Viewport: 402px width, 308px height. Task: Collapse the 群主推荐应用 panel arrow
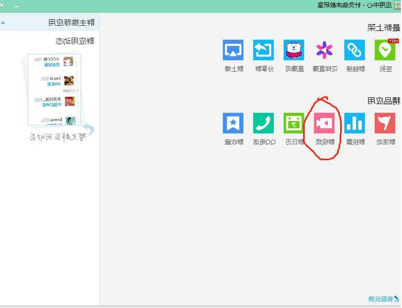4,22
